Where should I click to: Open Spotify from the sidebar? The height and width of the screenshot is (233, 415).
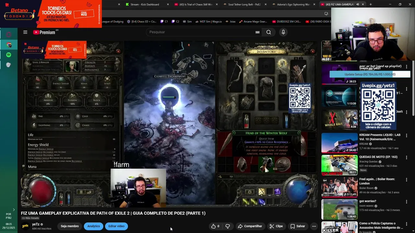9,55
